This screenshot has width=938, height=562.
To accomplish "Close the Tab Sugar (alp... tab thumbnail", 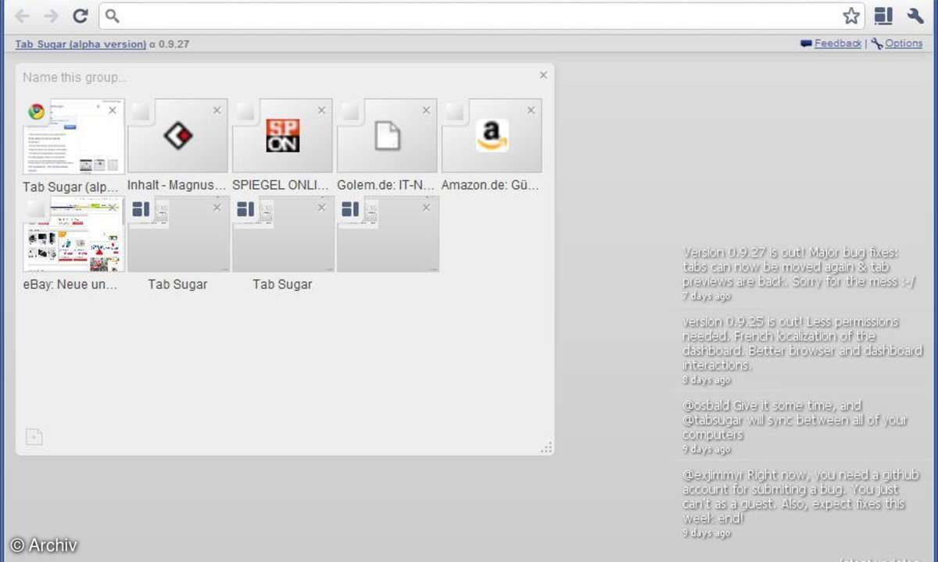I will (113, 110).
